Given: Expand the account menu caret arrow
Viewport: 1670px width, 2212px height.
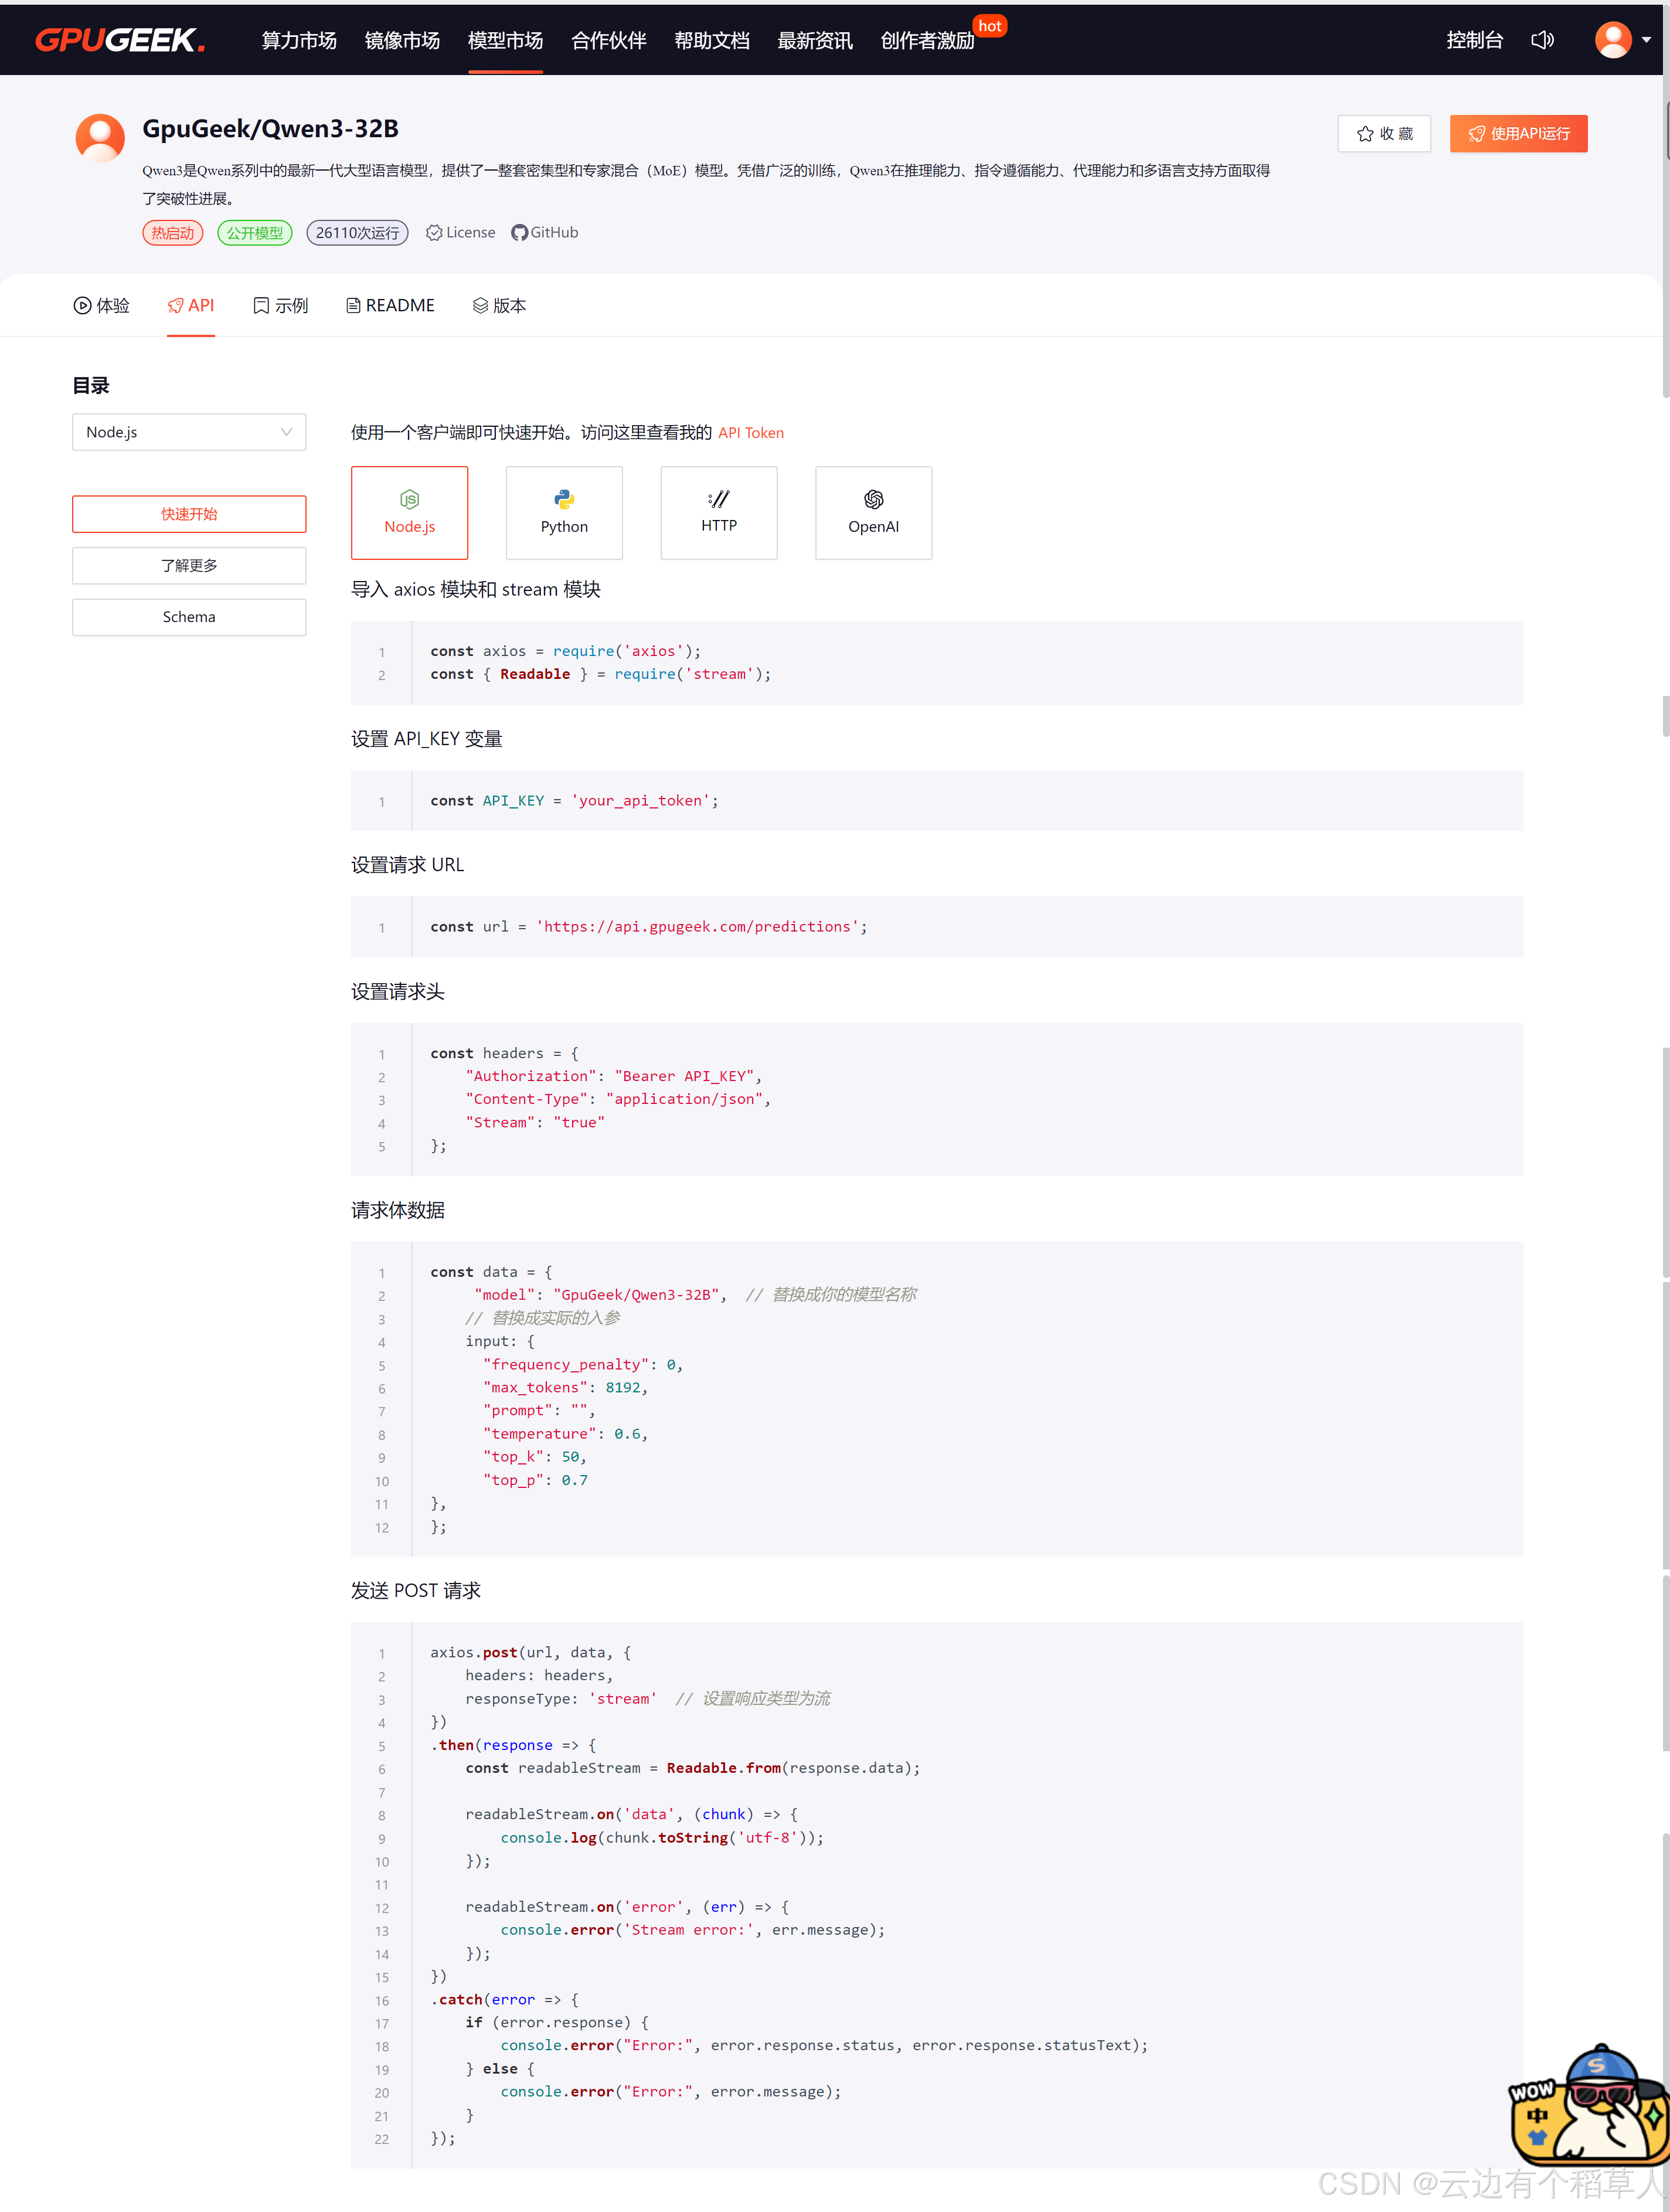Looking at the screenshot, I should click(x=1646, y=41).
